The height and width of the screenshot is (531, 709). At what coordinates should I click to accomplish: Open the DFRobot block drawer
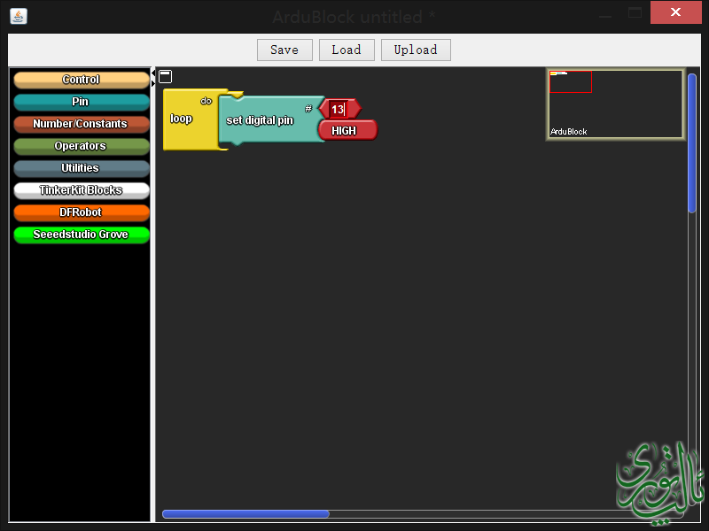(x=82, y=212)
